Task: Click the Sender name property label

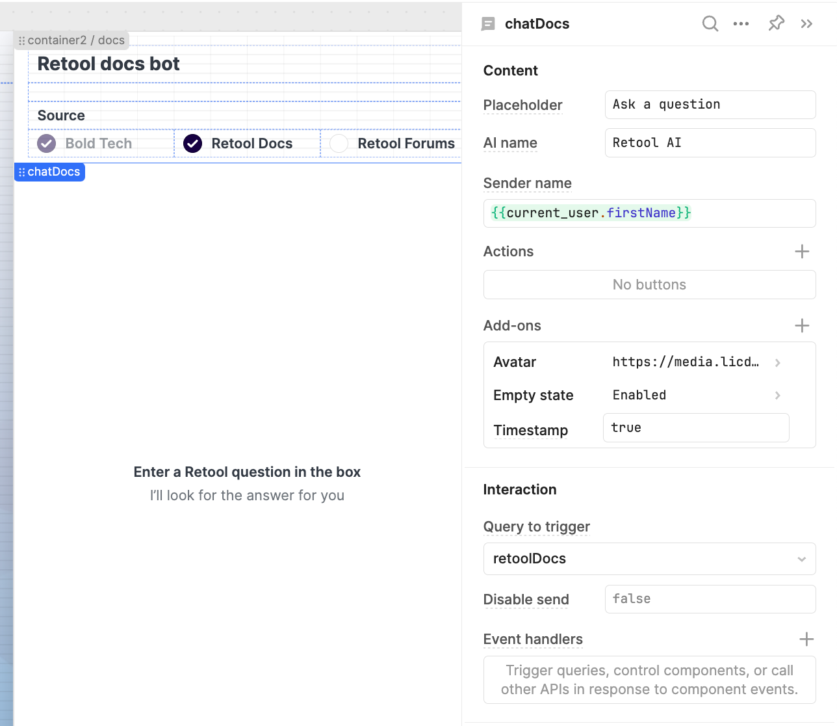Action: tap(527, 183)
